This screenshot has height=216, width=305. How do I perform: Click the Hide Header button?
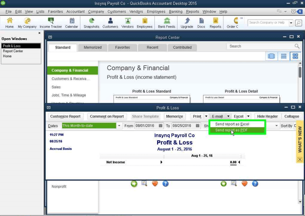point(267,116)
